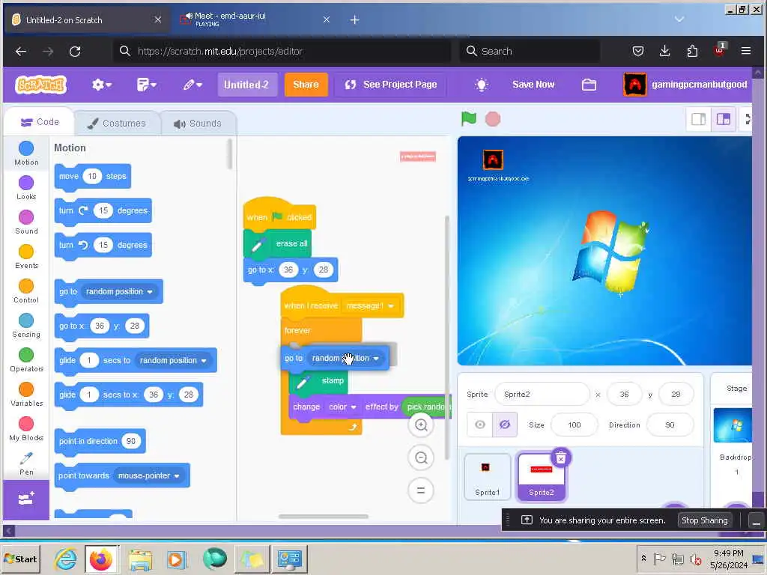
Task: Open Firefox extensions puzzle icon
Action: (x=692, y=51)
